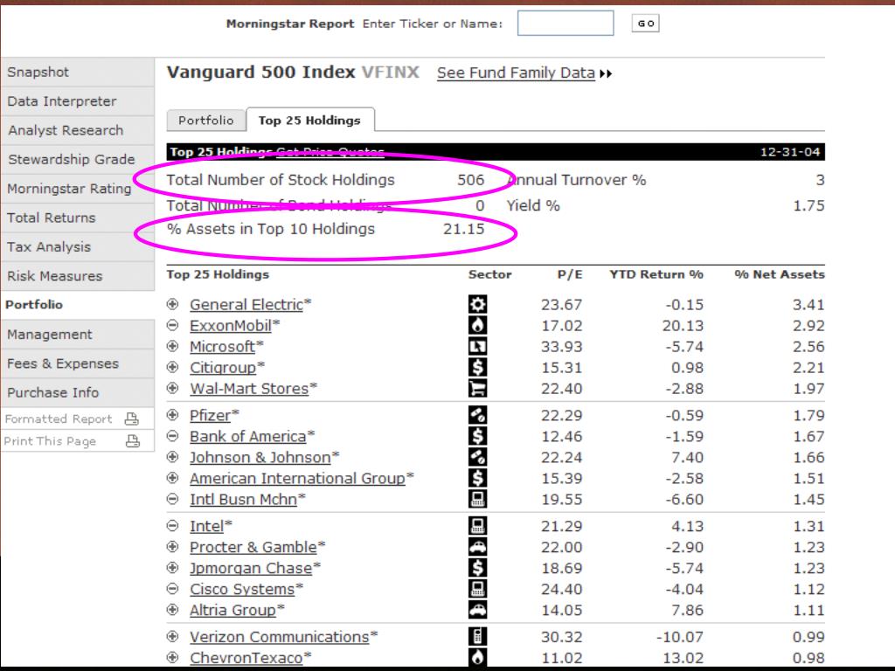The height and width of the screenshot is (671, 895).
Task: Click the hardware sector icon for Intl Busn Mchn
Action: (478, 499)
